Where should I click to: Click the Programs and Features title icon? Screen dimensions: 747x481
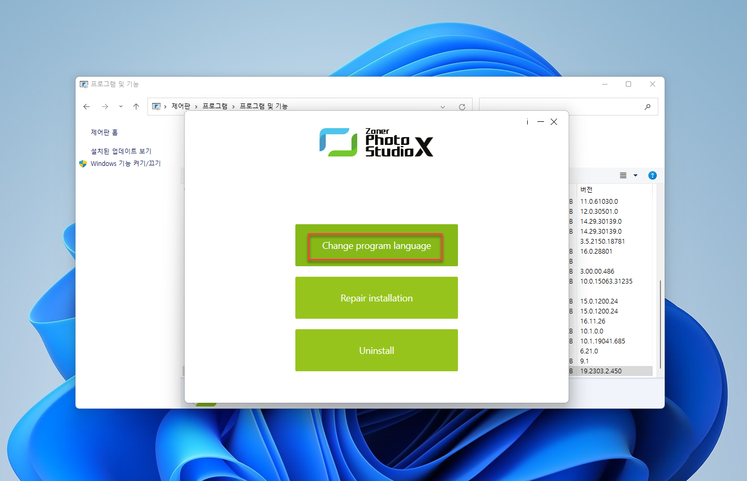pyautogui.click(x=83, y=84)
